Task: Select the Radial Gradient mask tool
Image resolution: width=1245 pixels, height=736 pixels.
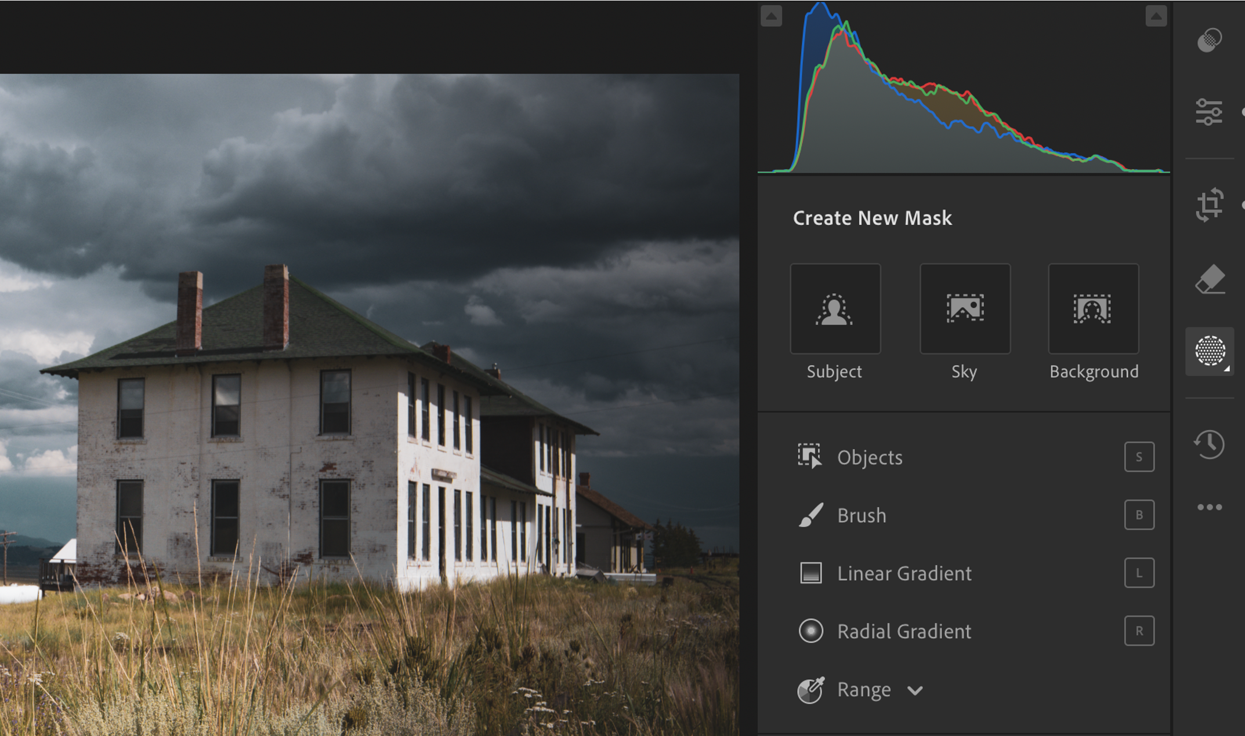Action: (904, 632)
